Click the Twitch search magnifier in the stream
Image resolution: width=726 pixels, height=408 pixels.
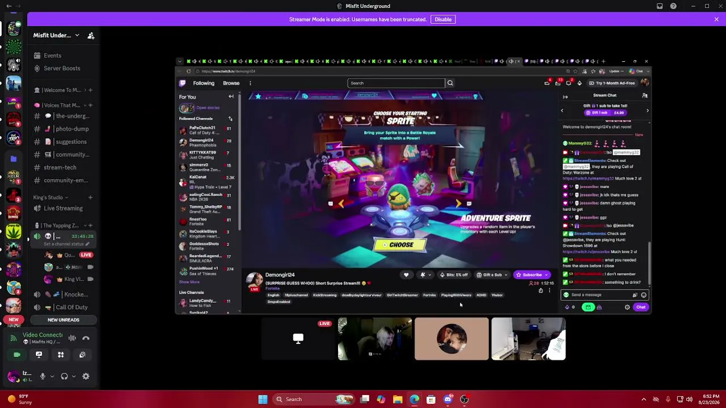click(x=450, y=83)
